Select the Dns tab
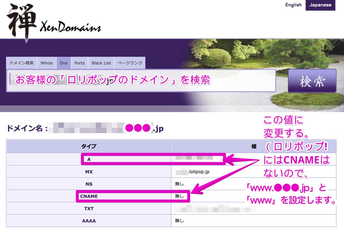This screenshot has height=234, width=344. (63, 63)
